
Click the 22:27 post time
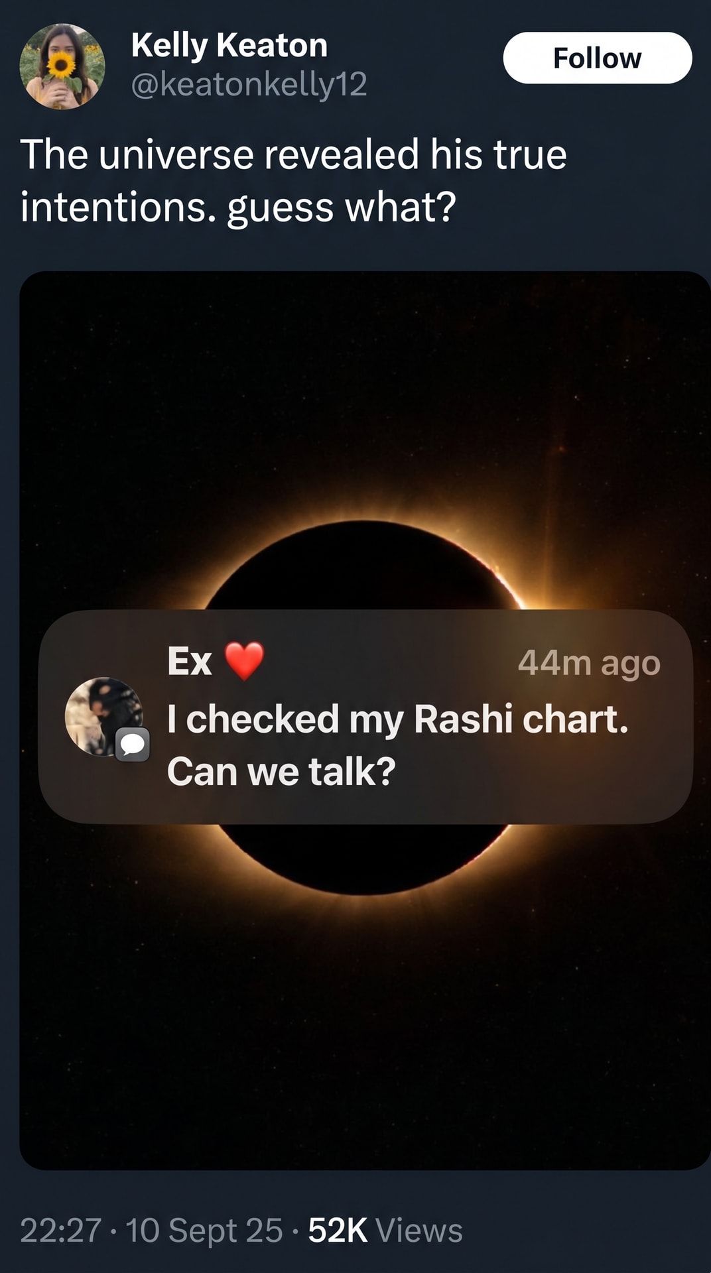point(60,1231)
